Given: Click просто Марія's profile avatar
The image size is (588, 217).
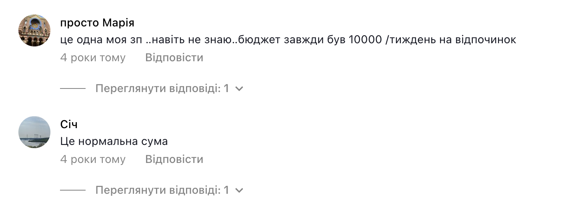Looking at the screenshot, I should (34, 30).
